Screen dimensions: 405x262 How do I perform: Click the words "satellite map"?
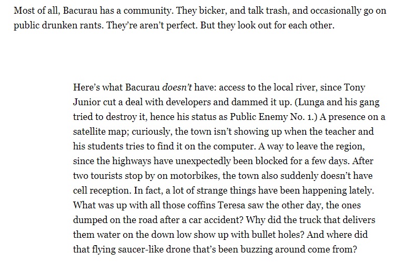click(x=100, y=132)
